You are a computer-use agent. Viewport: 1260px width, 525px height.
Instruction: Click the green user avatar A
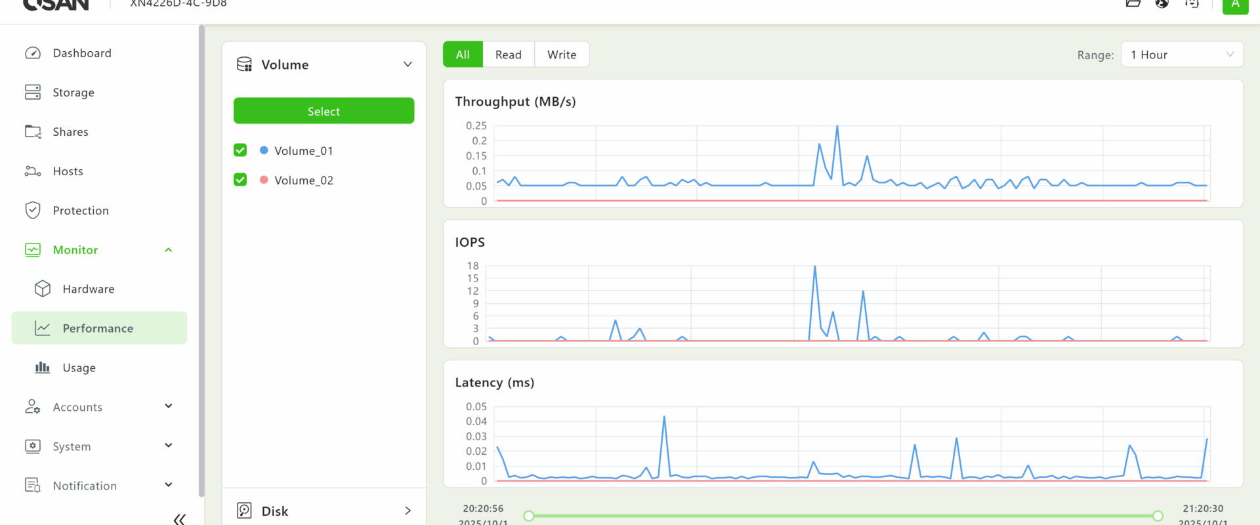tap(1235, 5)
